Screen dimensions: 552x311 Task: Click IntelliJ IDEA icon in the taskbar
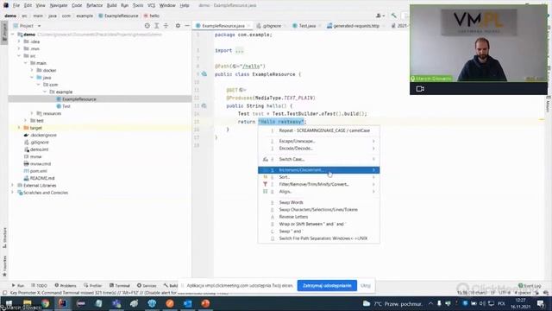pyautogui.click(x=63, y=303)
